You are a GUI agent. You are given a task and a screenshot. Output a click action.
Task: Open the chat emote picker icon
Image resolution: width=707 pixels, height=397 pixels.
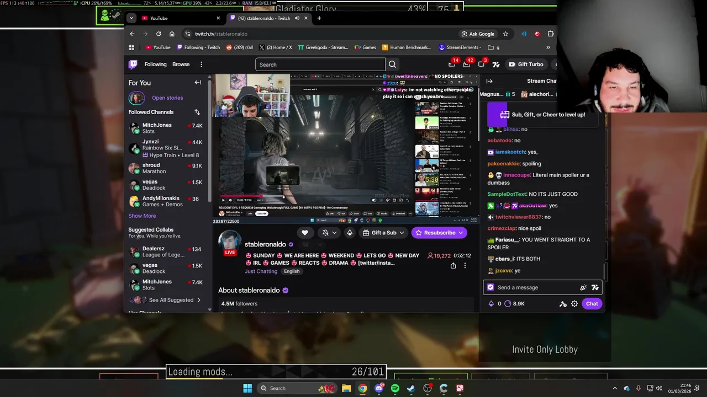583,287
